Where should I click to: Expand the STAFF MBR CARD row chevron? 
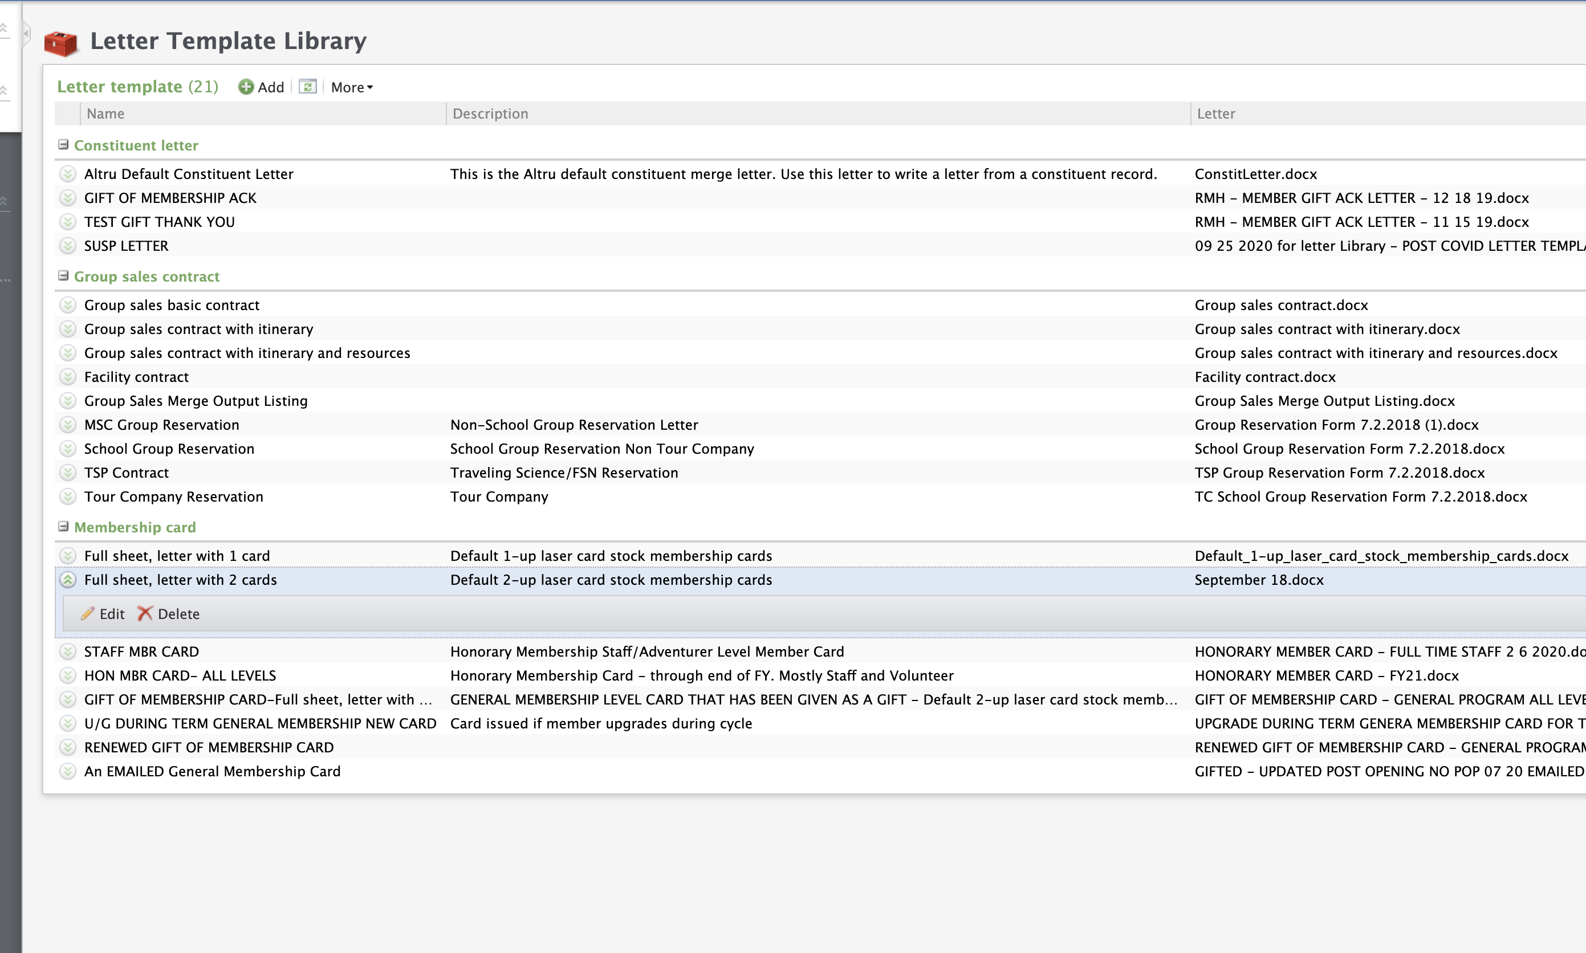pyautogui.click(x=67, y=652)
